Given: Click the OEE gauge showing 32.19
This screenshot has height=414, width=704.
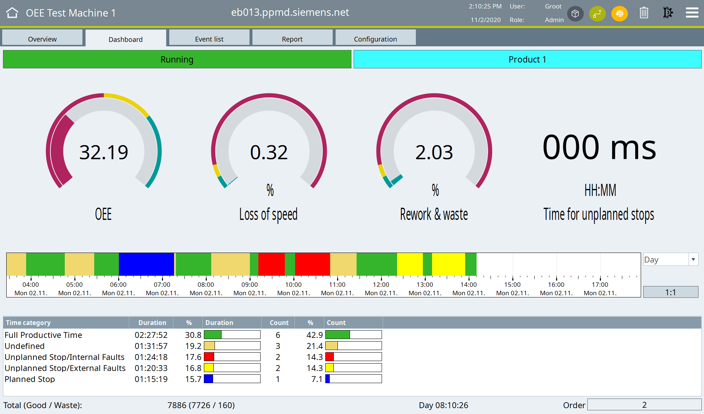Looking at the screenshot, I should [104, 151].
